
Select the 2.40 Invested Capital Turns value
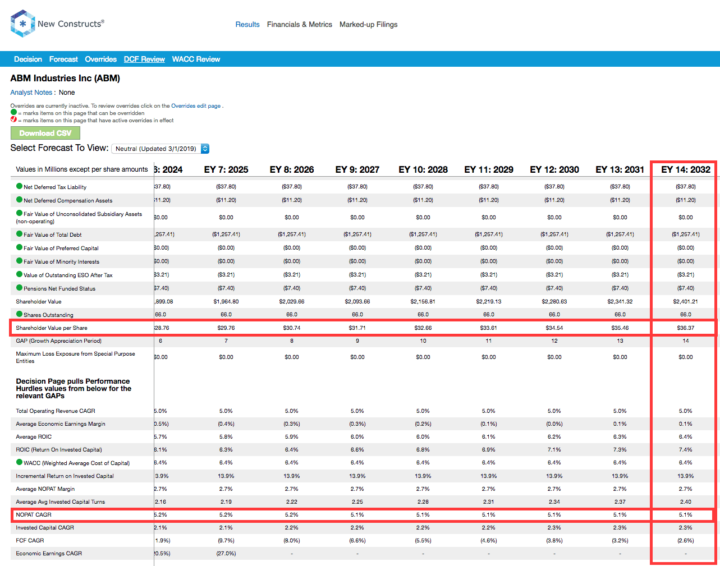[x=686, y=502]
